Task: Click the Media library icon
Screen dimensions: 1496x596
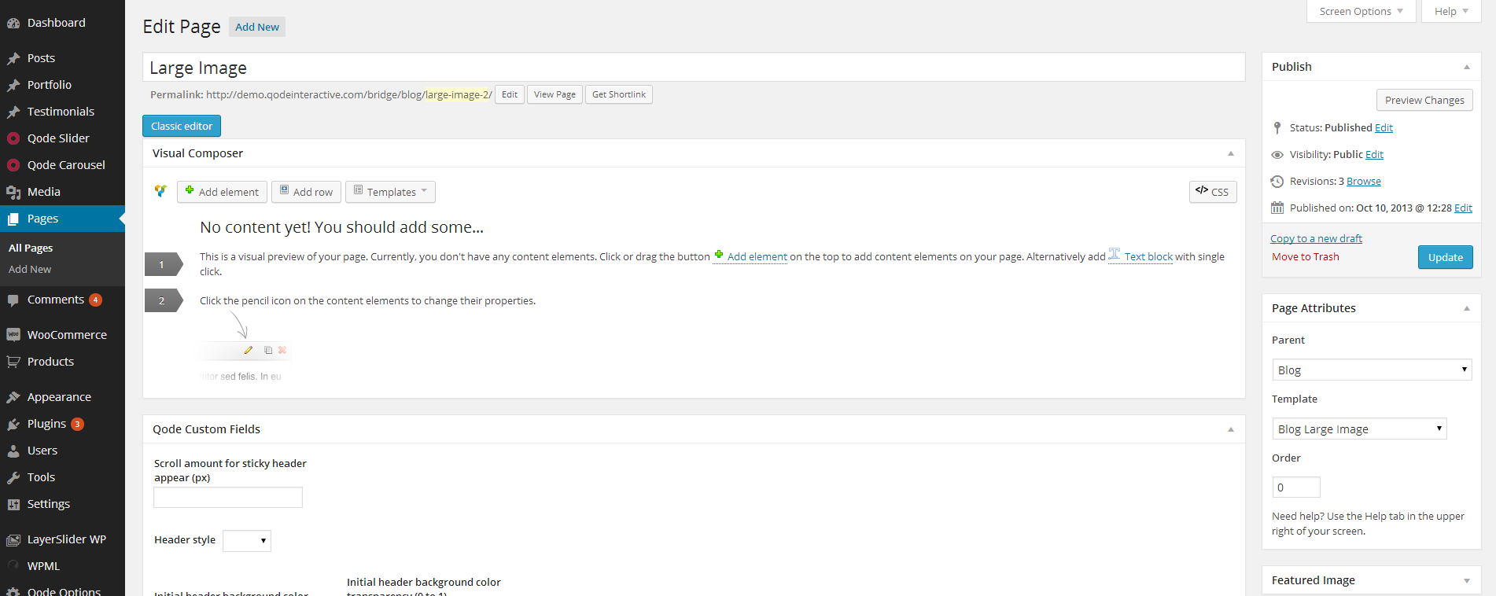Action: coord(13,192)
